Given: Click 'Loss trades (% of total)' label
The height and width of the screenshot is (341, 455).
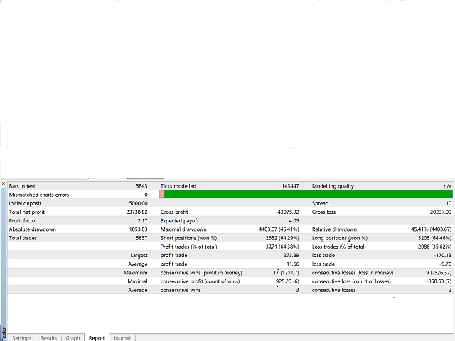Looking at the screenshot, I should coord(339,247).
